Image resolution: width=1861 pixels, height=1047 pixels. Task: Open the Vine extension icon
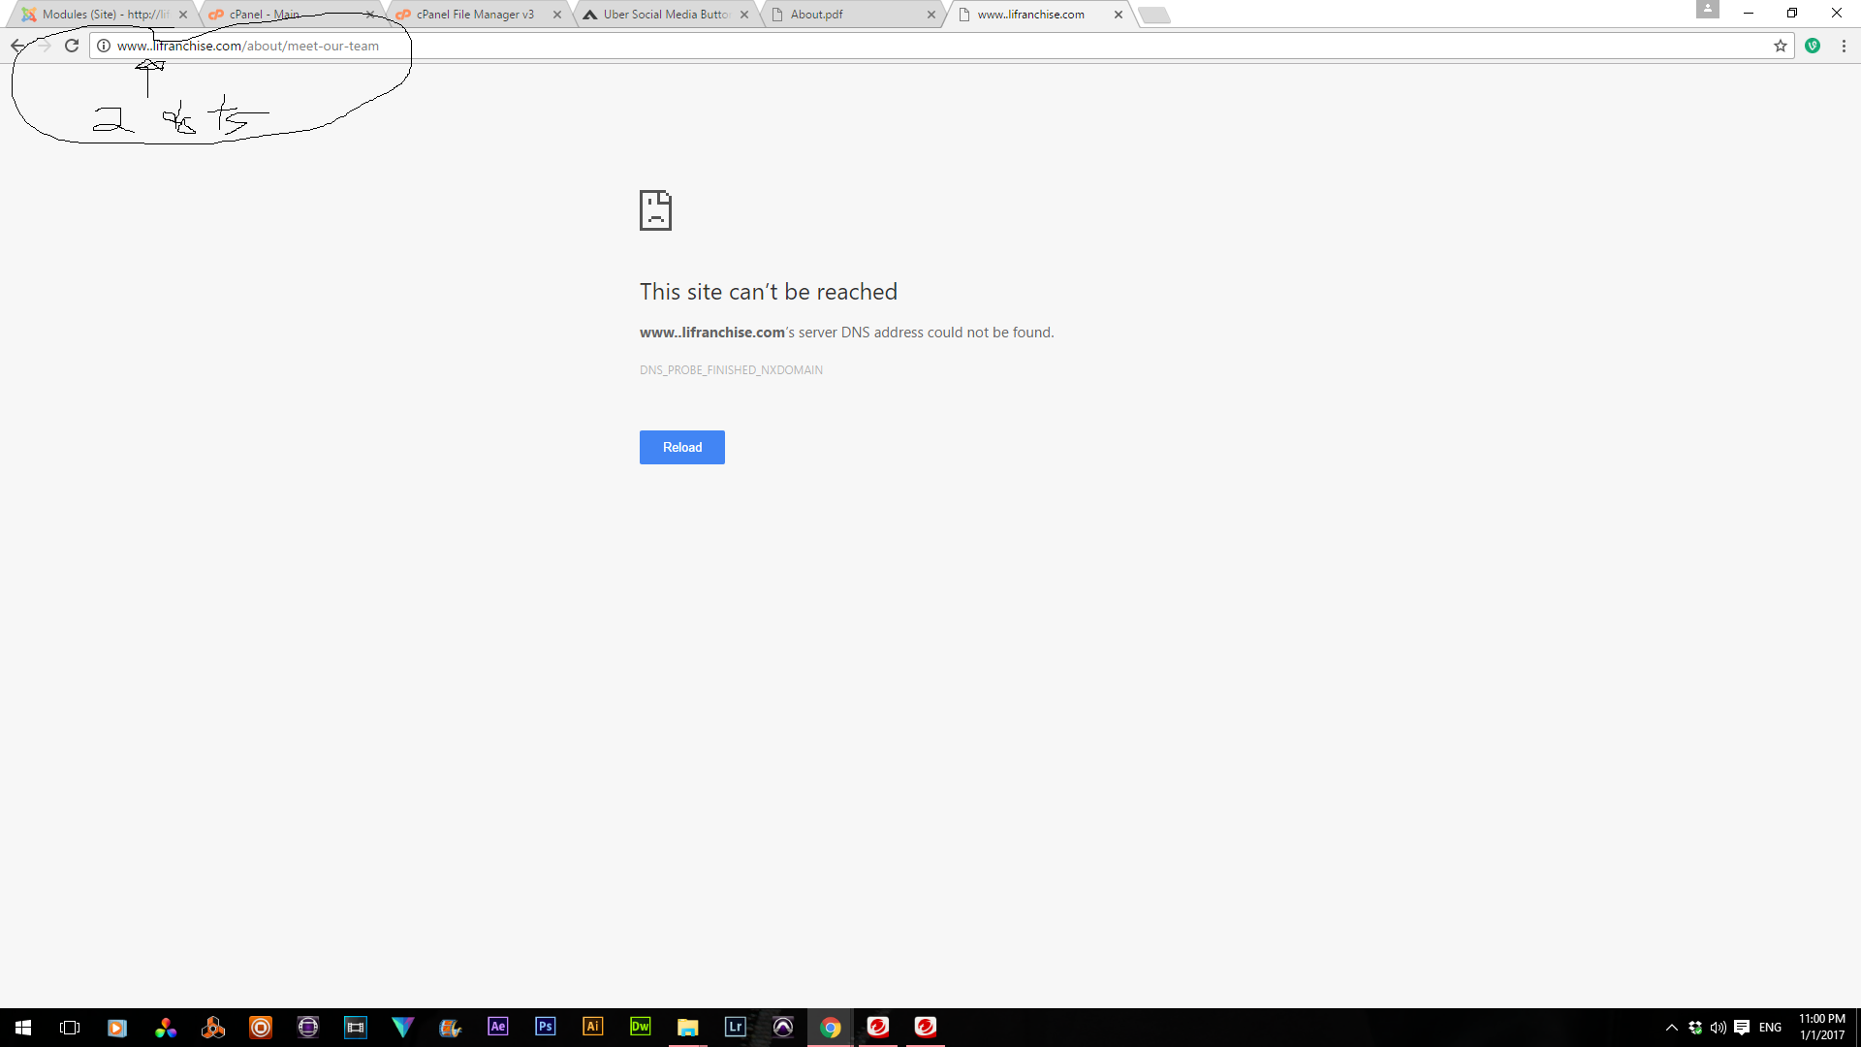(1813, 46)
